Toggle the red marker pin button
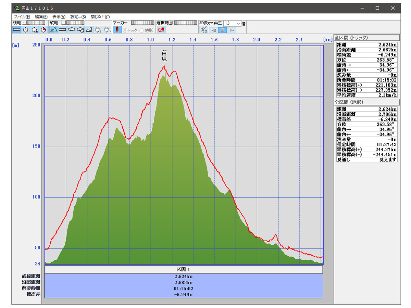Screen dimensions: 411x308 (117, 30)
